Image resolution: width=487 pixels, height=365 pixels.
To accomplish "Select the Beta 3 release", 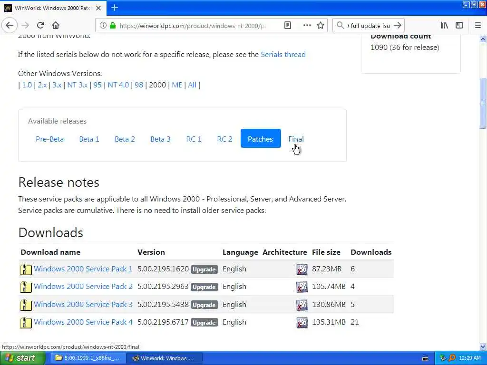I will 161,139.
